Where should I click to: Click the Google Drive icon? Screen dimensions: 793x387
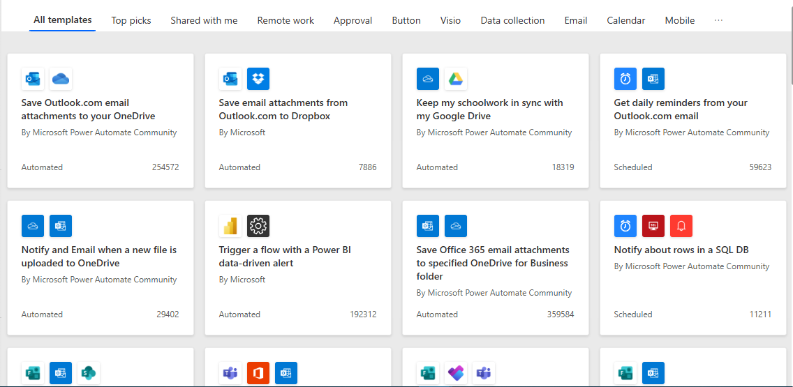click(456, 79)
